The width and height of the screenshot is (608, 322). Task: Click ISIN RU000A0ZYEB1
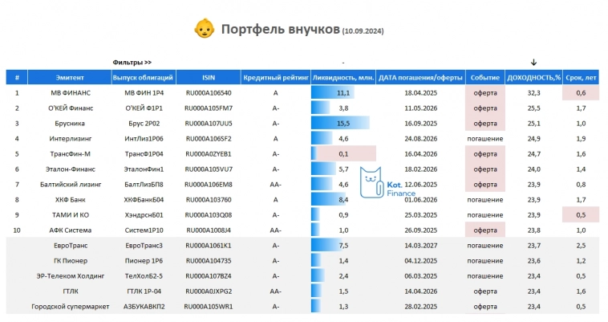pos(209,154)
